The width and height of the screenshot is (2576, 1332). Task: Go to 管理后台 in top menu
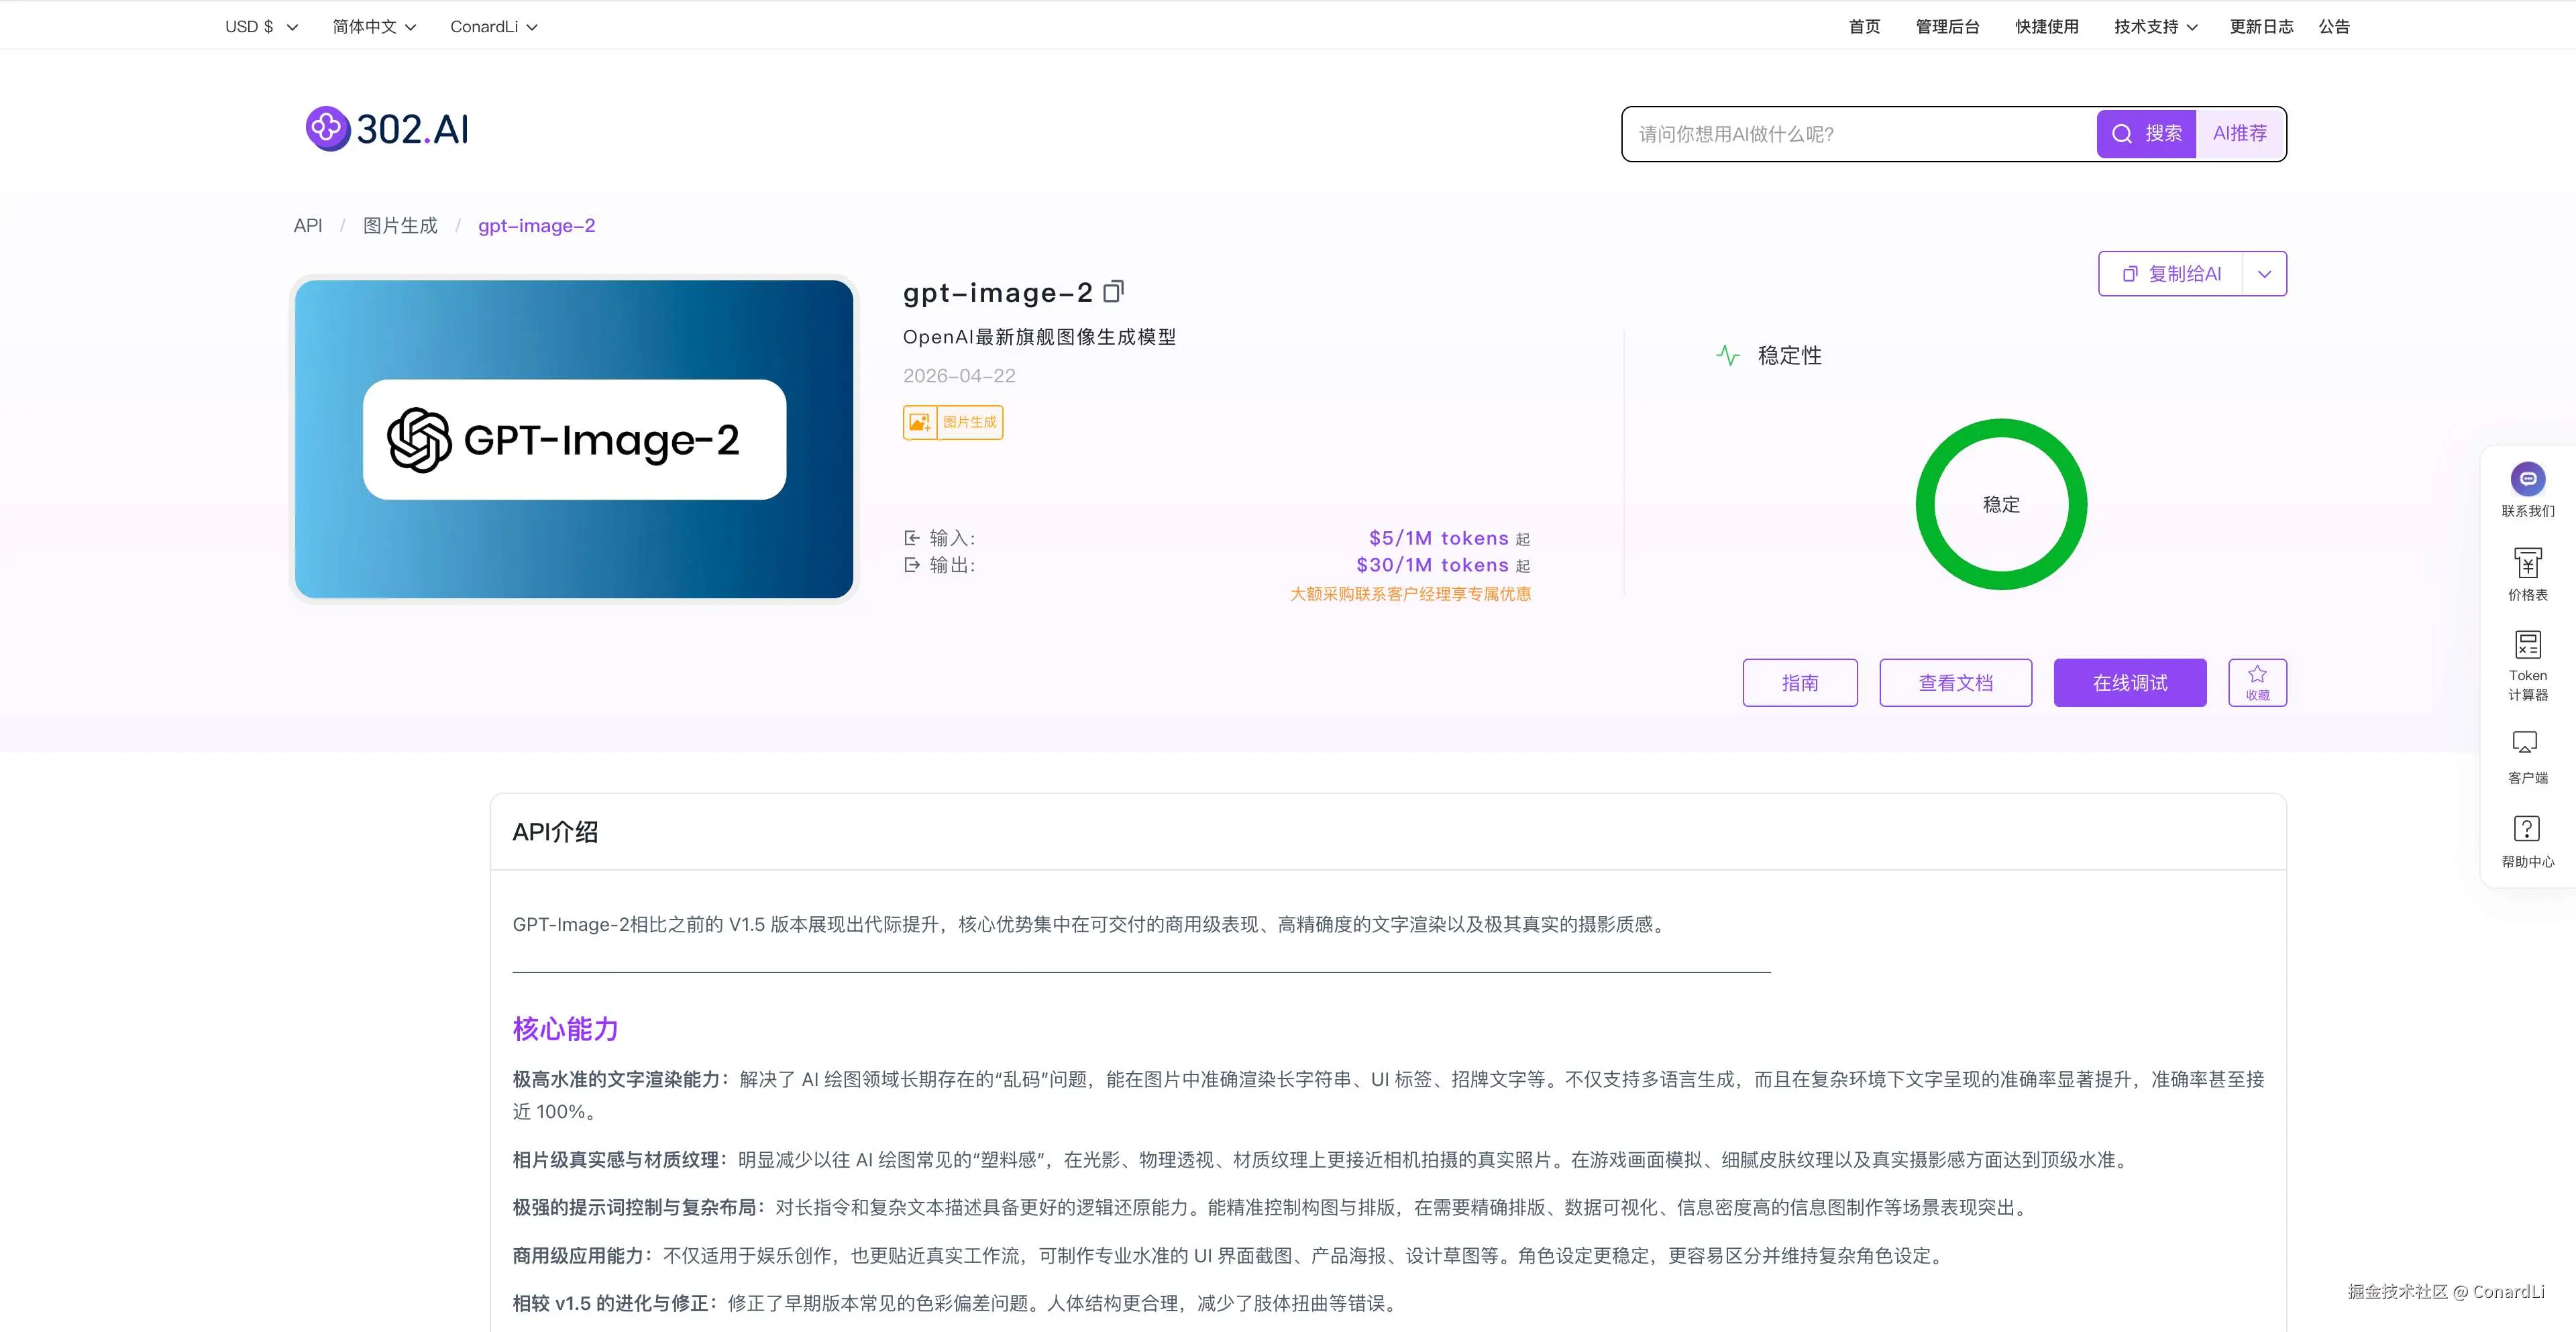point(1946,26)
